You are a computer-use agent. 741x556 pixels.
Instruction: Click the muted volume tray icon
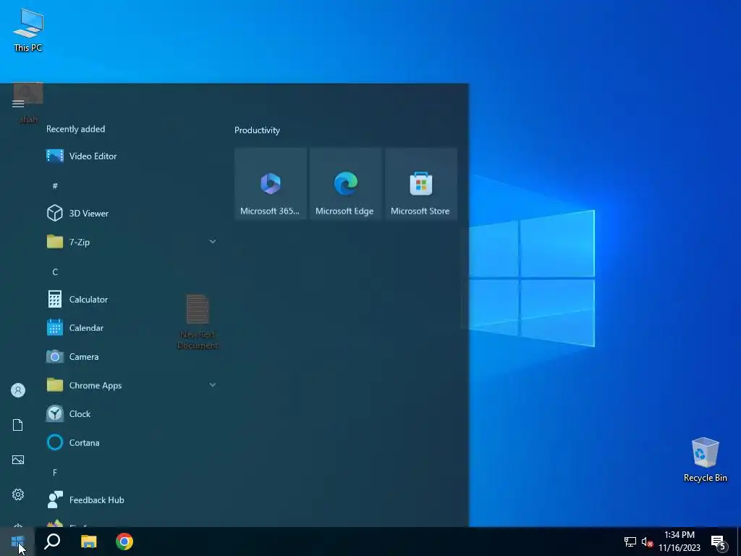tap(647, 542)
